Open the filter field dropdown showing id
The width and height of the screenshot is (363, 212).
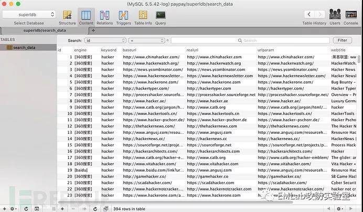click(x=105, y=40)
